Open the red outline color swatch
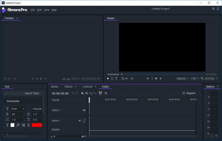 (37, 125)
